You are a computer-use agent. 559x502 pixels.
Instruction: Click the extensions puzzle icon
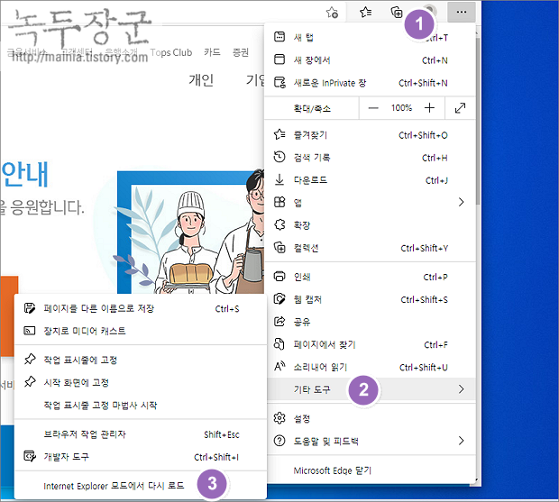[x=279, y=224]
